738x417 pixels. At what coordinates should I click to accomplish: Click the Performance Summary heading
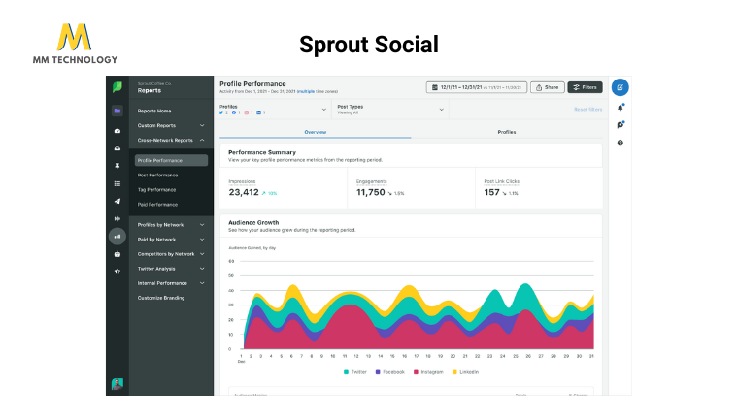coord(262,152)
